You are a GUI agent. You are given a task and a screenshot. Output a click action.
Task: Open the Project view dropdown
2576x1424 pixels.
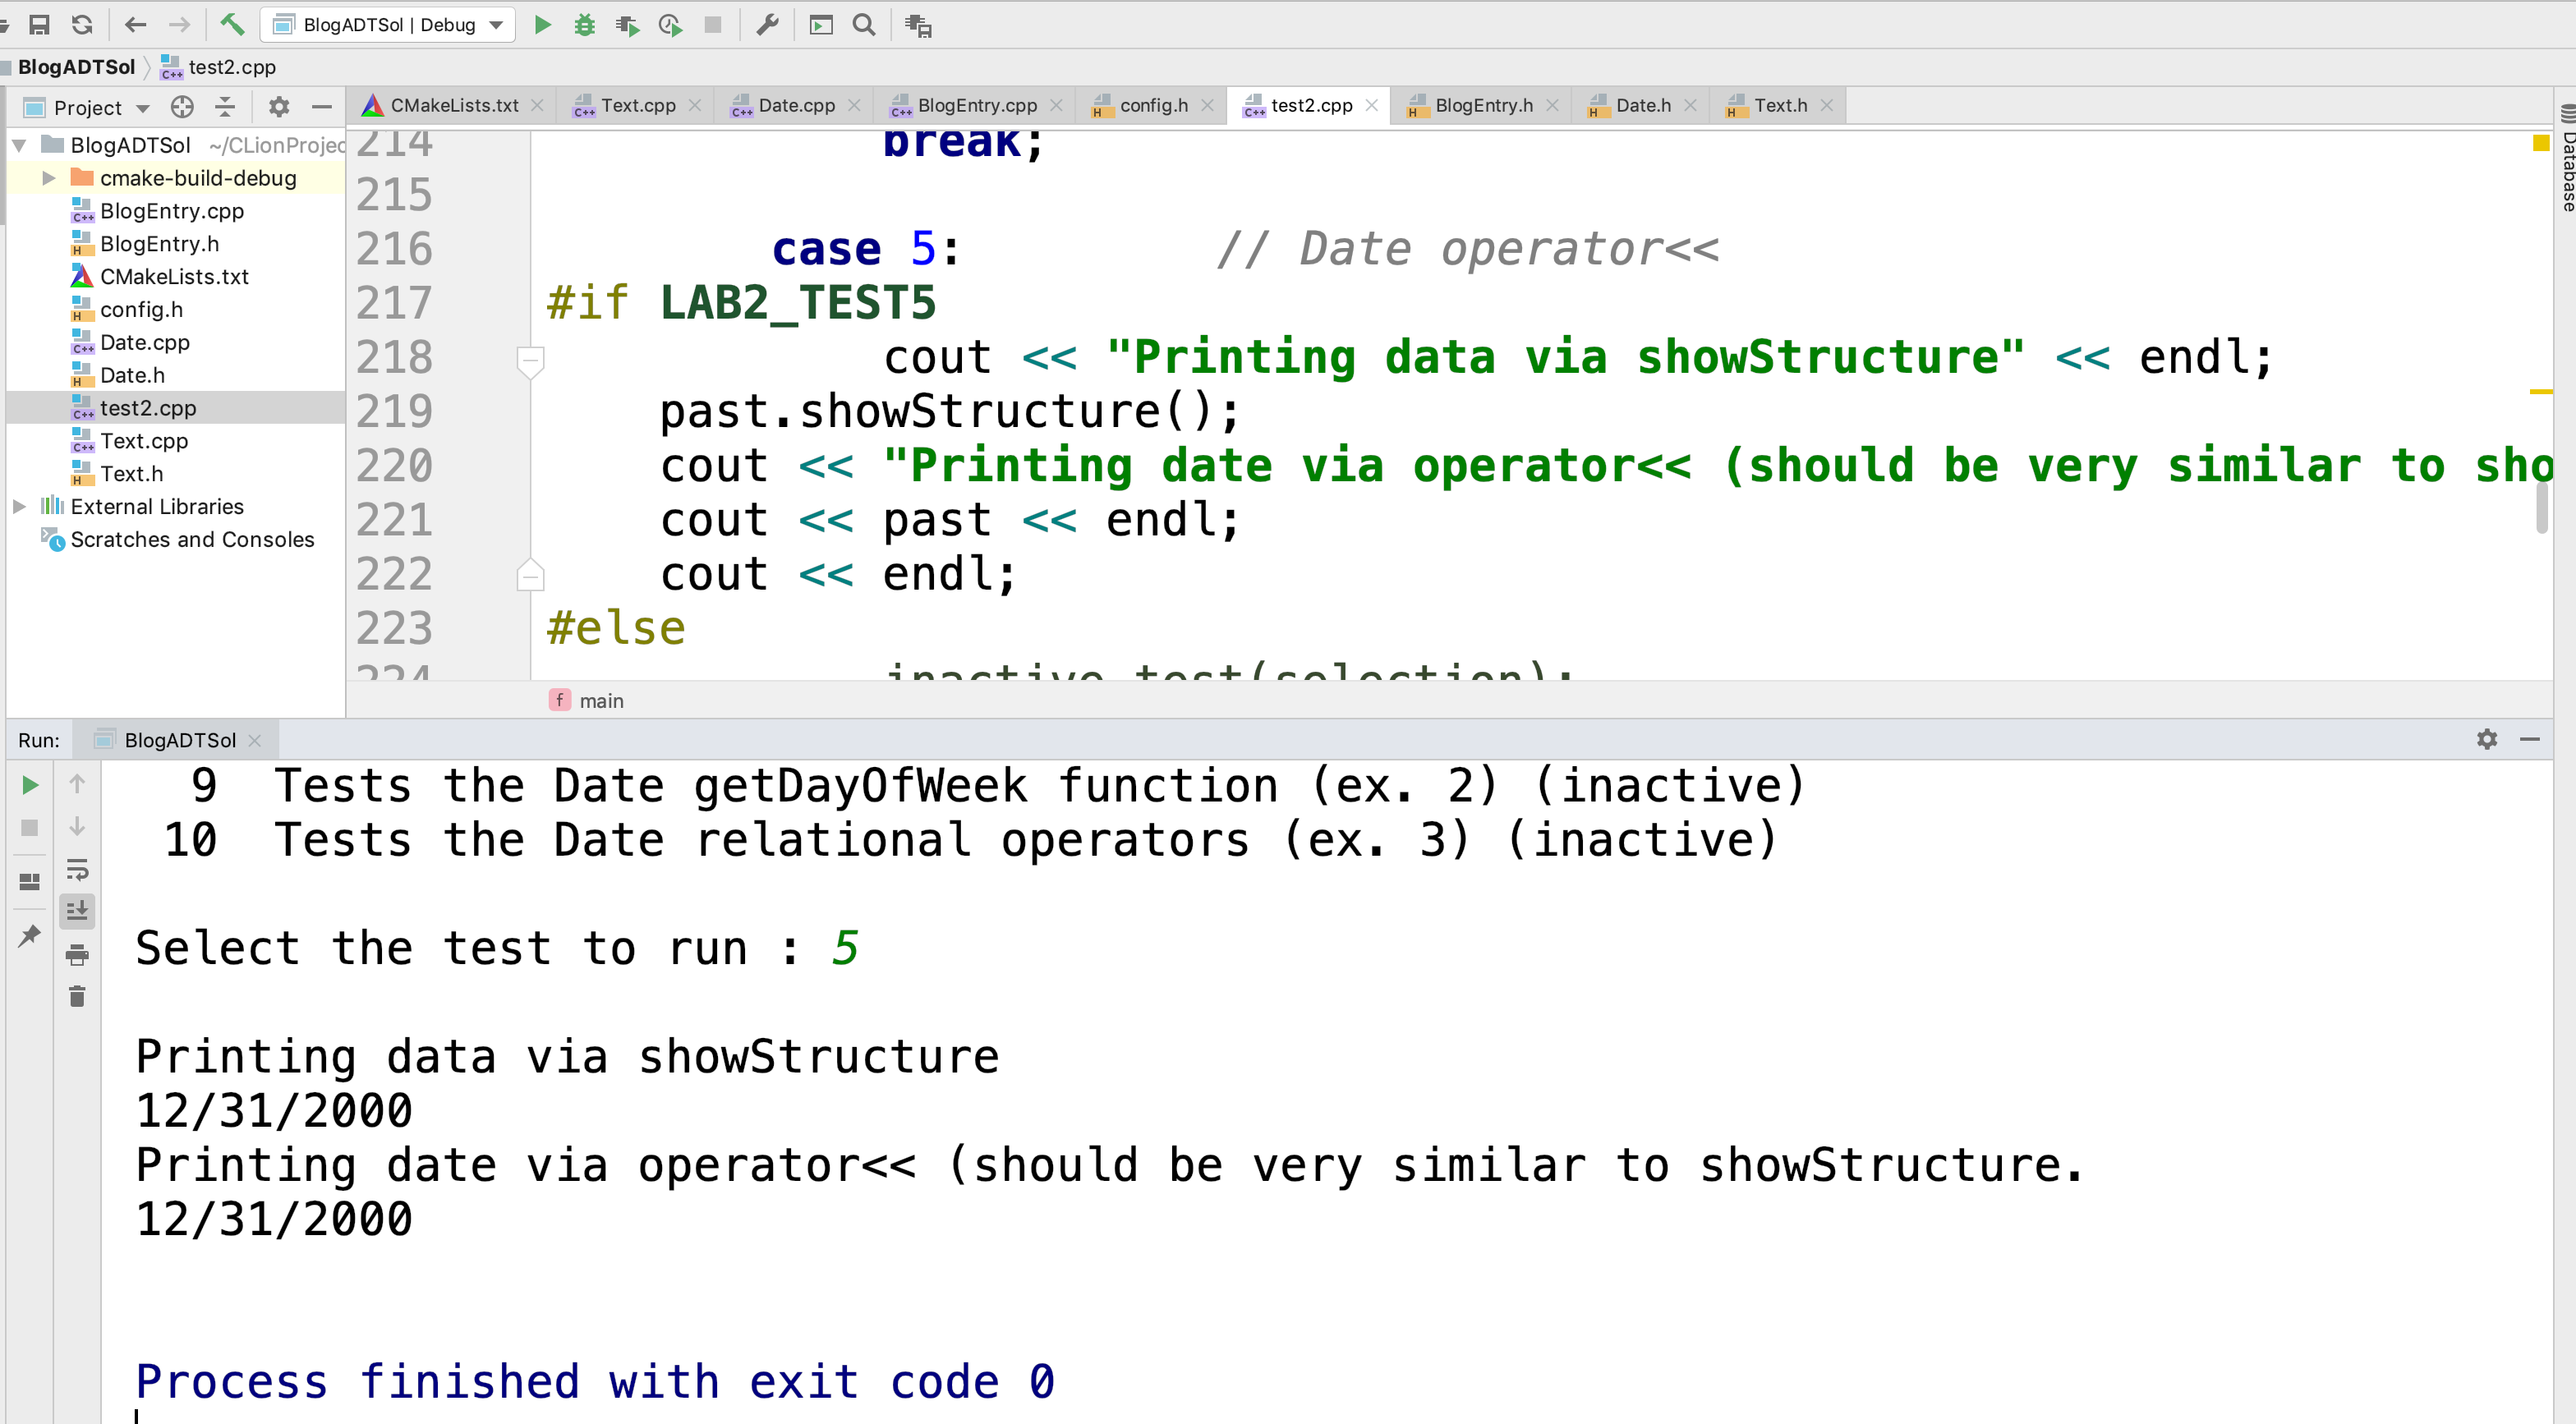pyautogui.click(x=88, y=107)
